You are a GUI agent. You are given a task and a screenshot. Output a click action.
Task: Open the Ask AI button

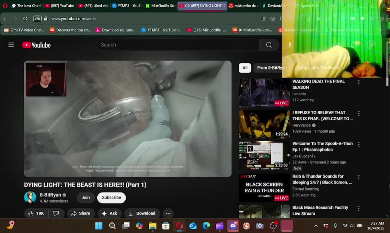(x=109, y=213)
